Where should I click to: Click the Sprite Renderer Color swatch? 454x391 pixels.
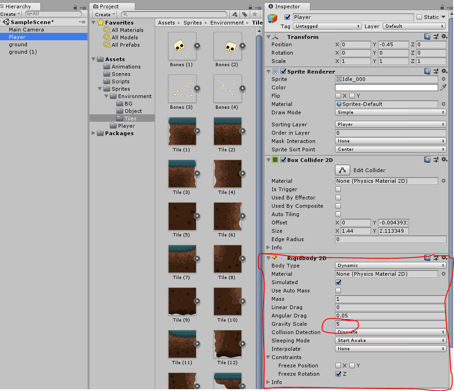click(386, 87)
